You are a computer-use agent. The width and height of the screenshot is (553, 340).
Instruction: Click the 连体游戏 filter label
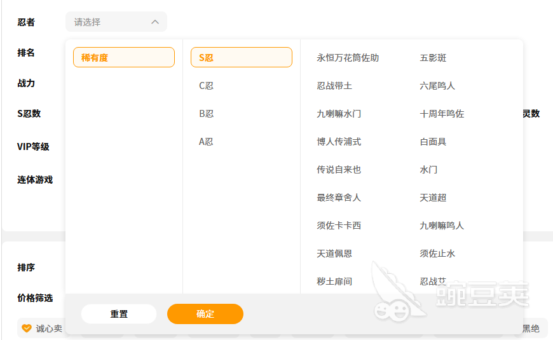click(x=35, y=180)
